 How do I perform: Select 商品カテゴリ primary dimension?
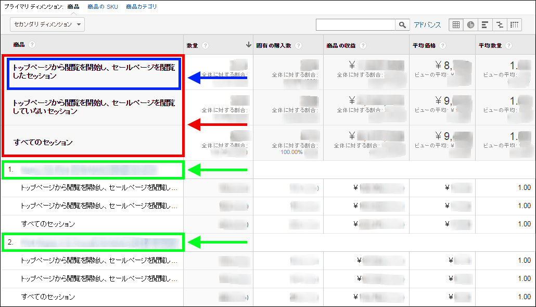click(x=141, y=7)
